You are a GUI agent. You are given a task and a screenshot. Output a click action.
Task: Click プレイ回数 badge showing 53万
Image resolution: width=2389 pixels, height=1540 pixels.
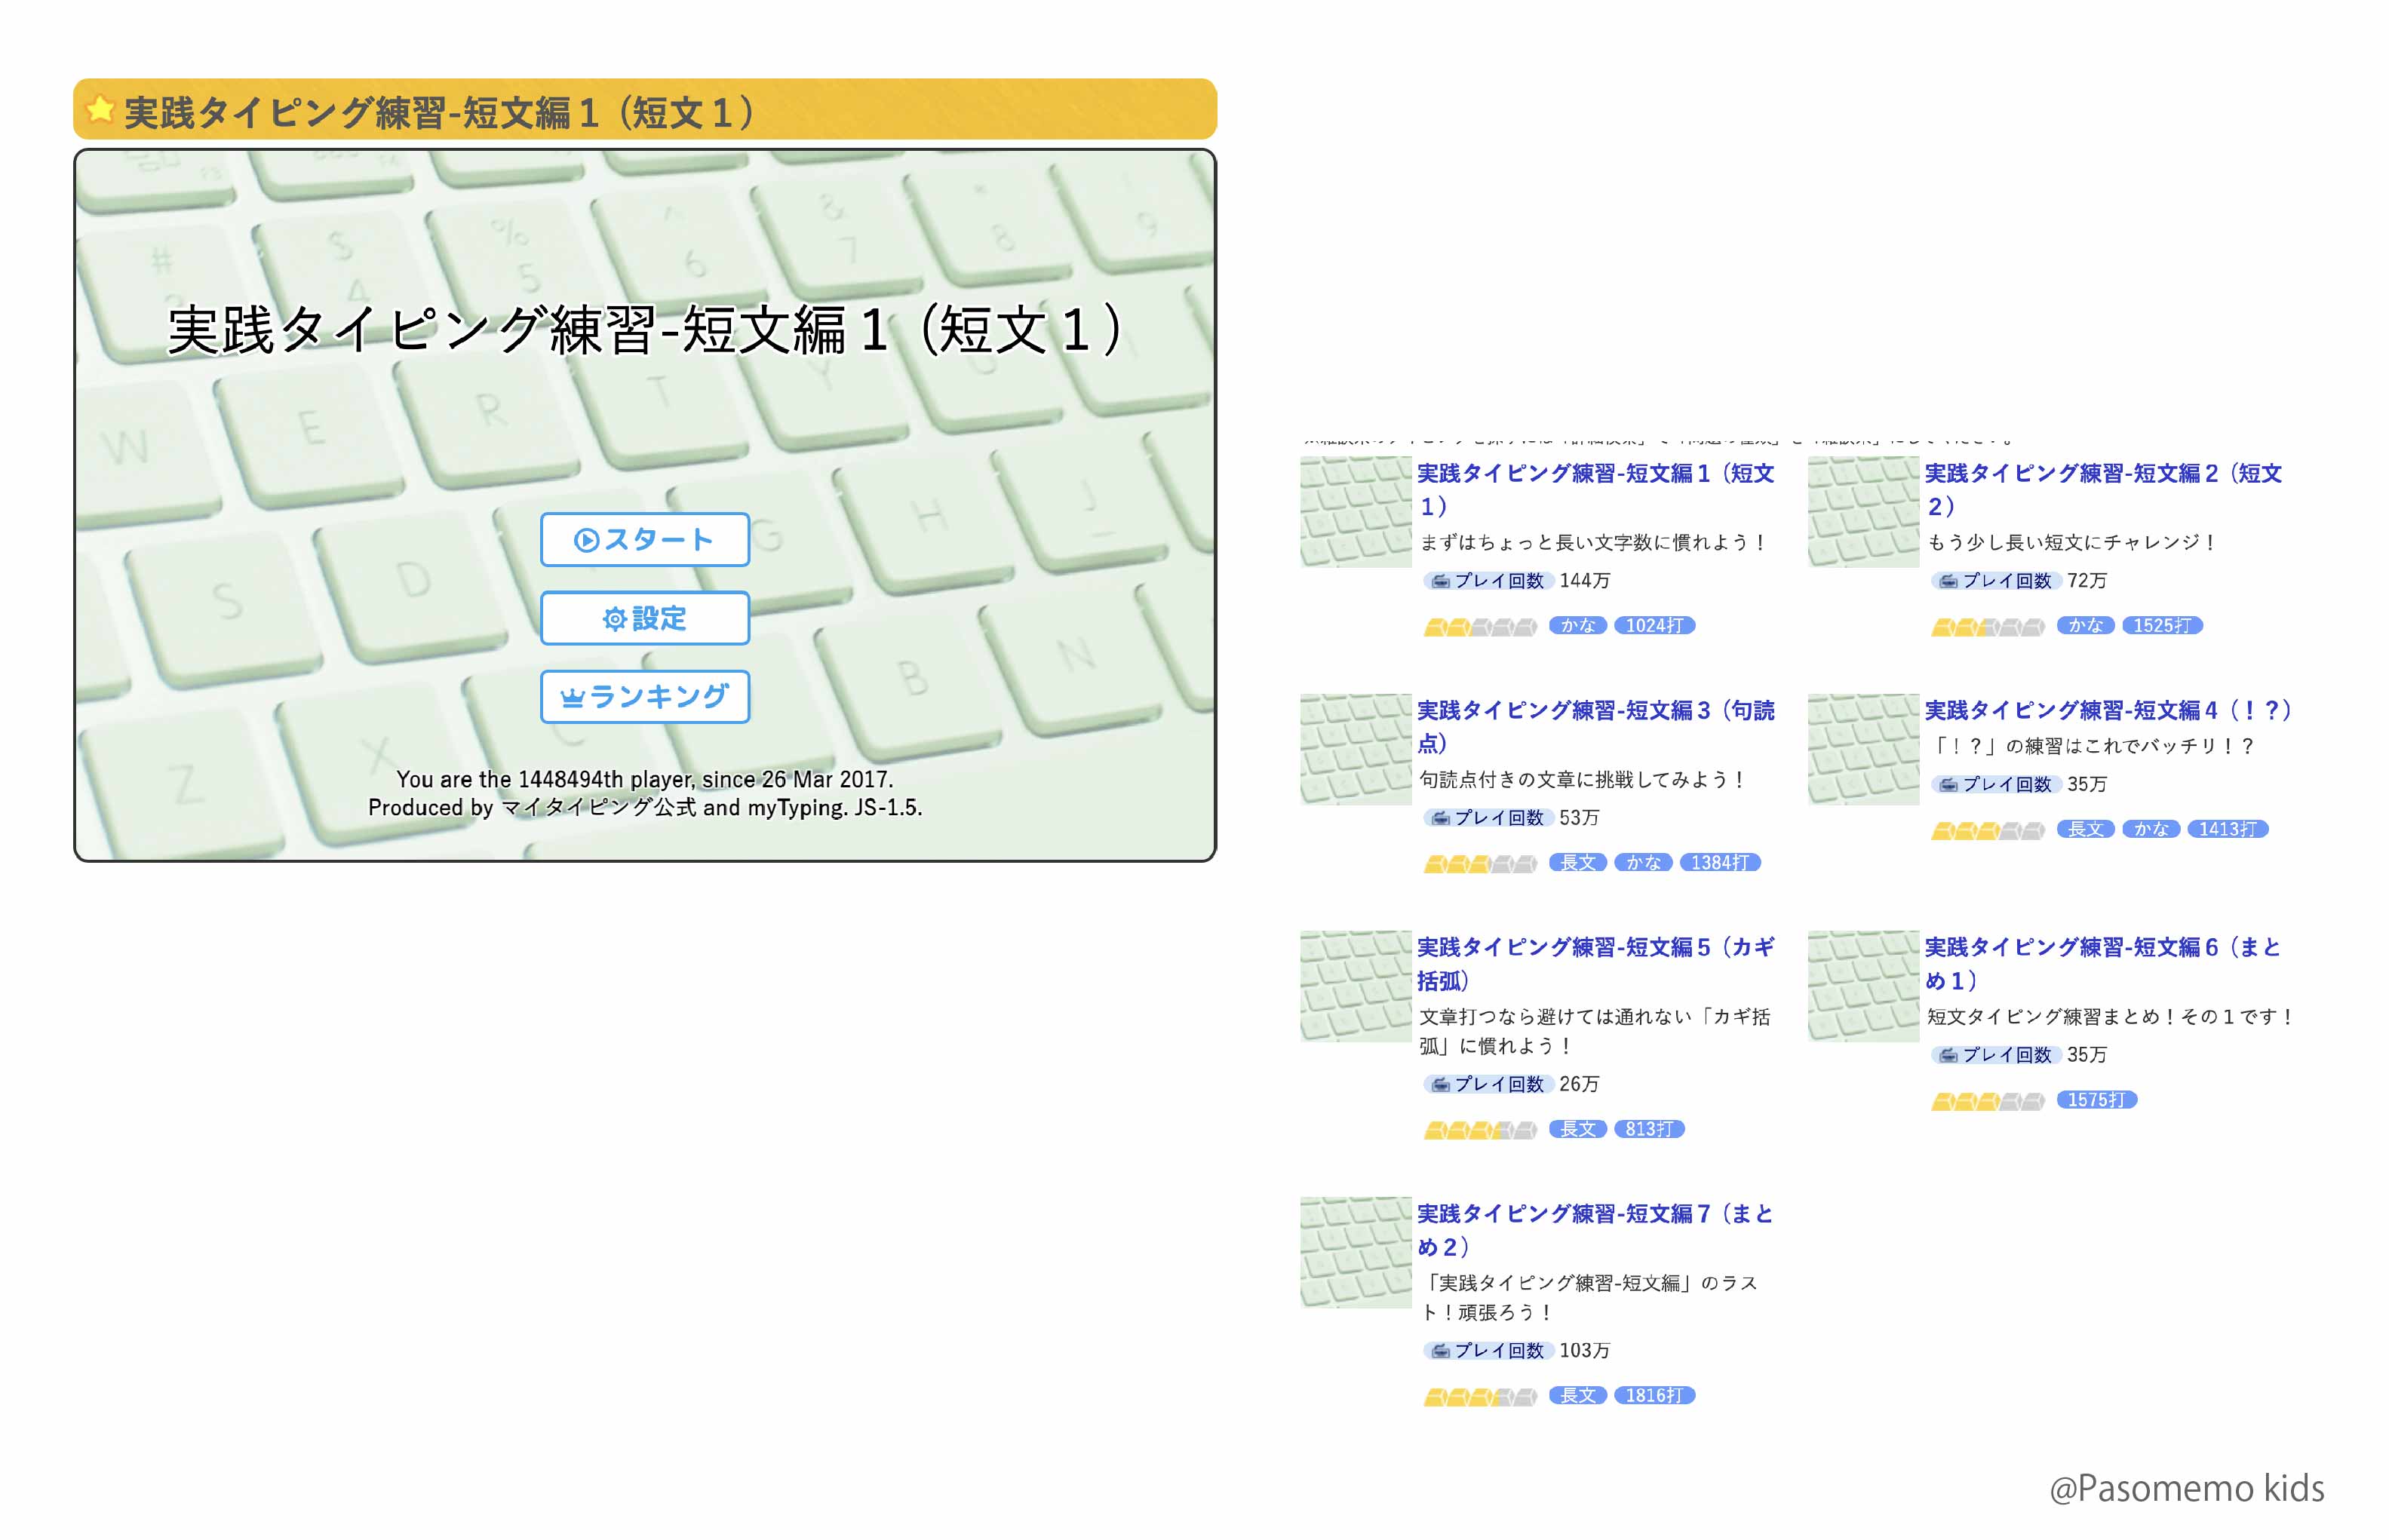1488,817
